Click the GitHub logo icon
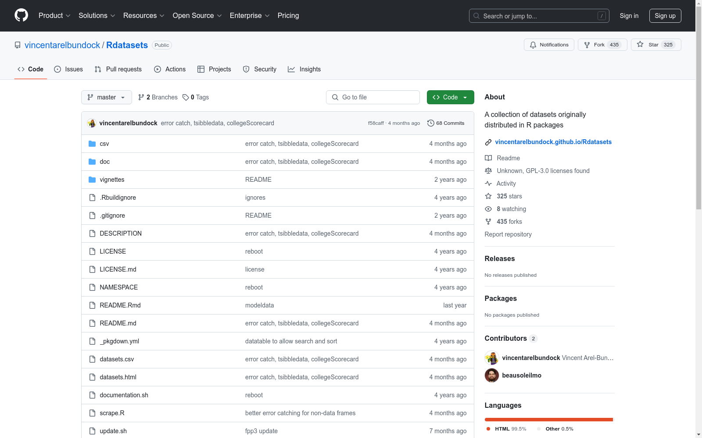 point(21,15)
